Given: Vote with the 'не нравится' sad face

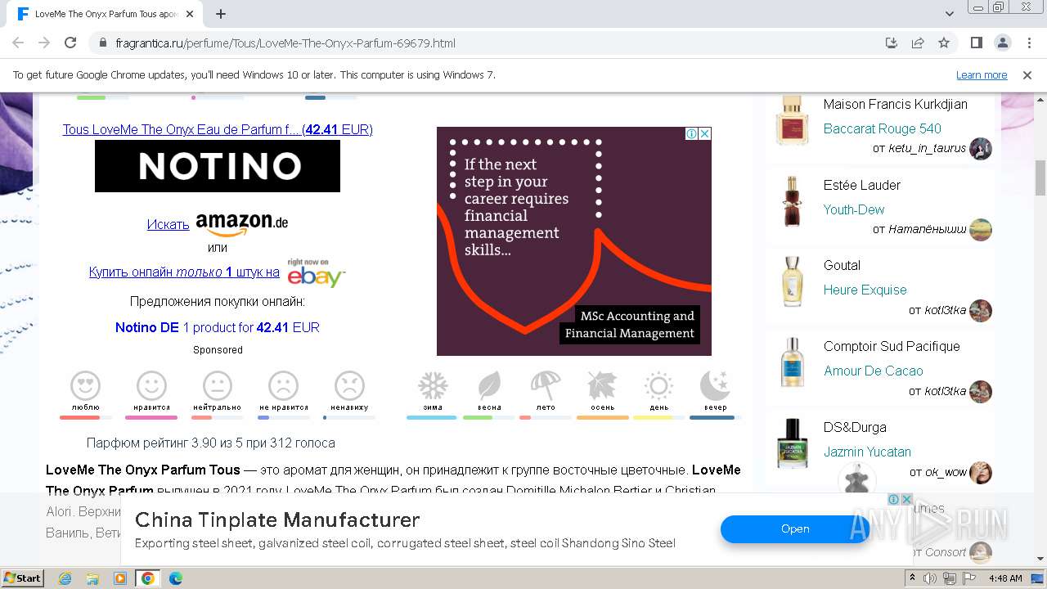Looking at the screenshot, I should [283, 384].
